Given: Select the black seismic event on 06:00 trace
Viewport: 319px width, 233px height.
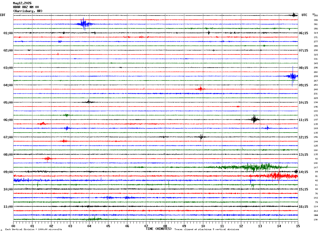Looking at the screenshot, I should (x=254, y=119).
